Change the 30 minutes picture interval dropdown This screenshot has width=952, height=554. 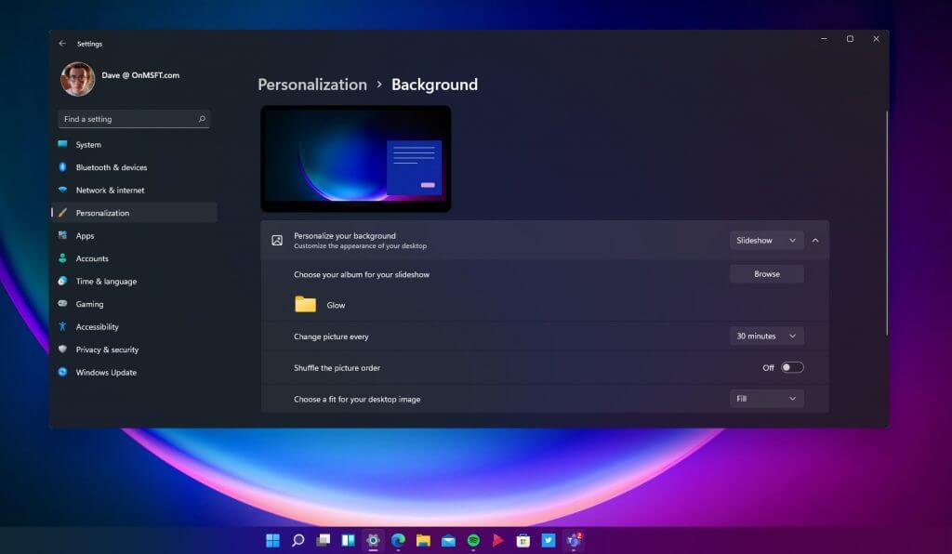[x=765, y=336]
